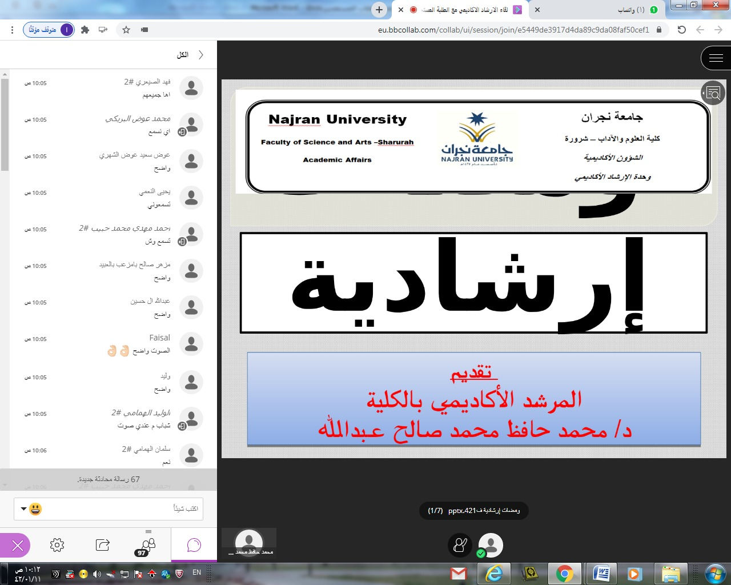Open the attendees panel showing 97
731x585 pixels.
(148, 545)
